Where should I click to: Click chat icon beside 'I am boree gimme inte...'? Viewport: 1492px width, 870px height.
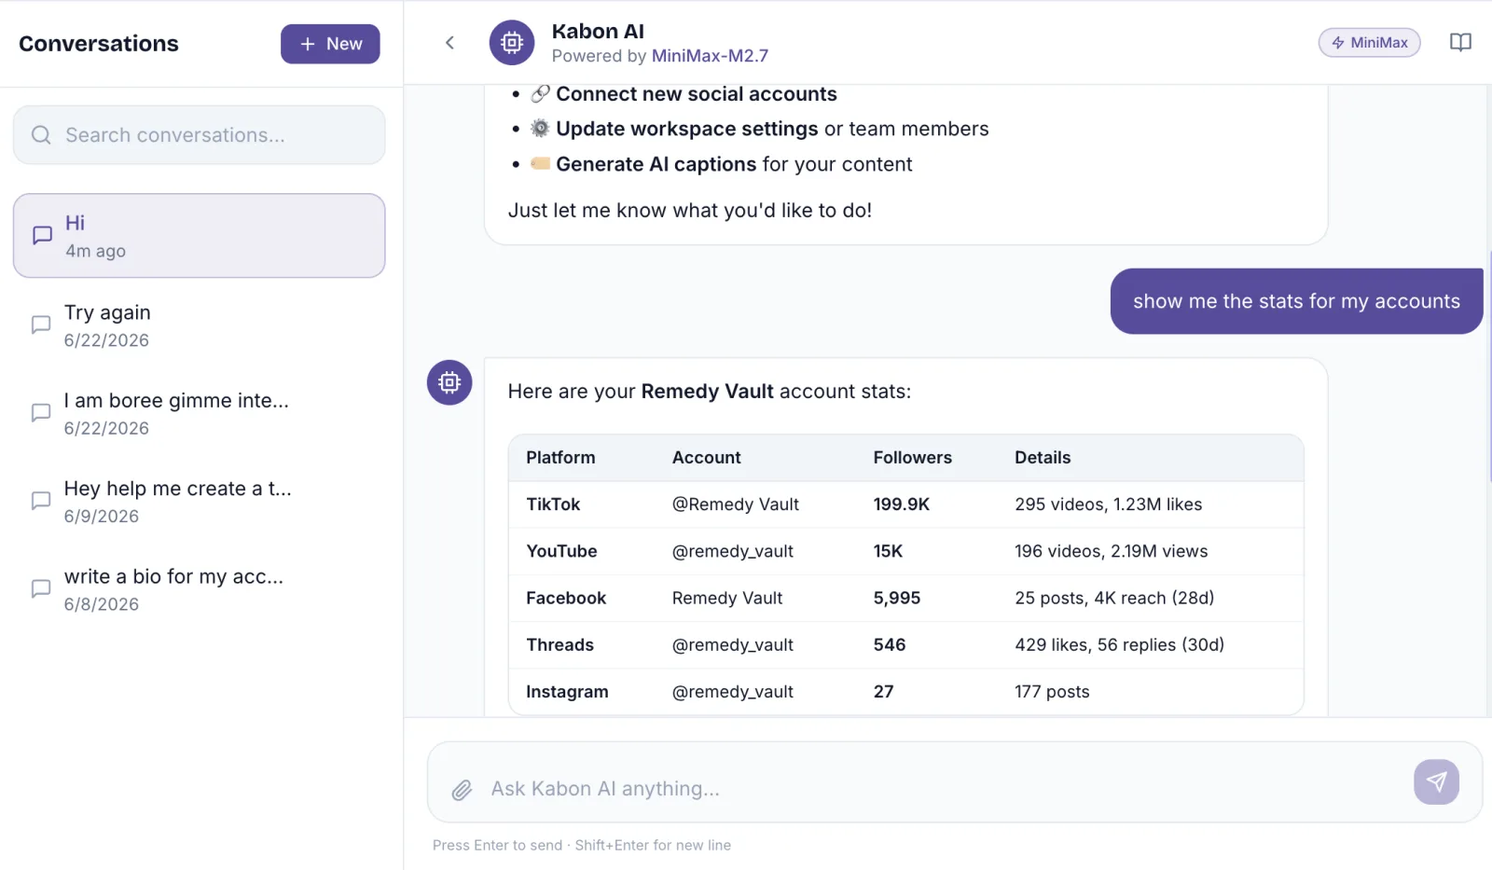pyautogui.click(x=41, y=413)
